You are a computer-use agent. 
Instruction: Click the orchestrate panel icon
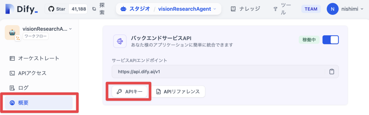(x=12, y=58)
